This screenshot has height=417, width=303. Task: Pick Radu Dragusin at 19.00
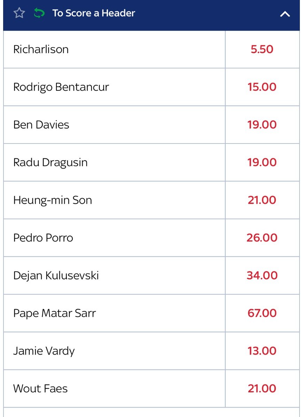pos(262,162)
